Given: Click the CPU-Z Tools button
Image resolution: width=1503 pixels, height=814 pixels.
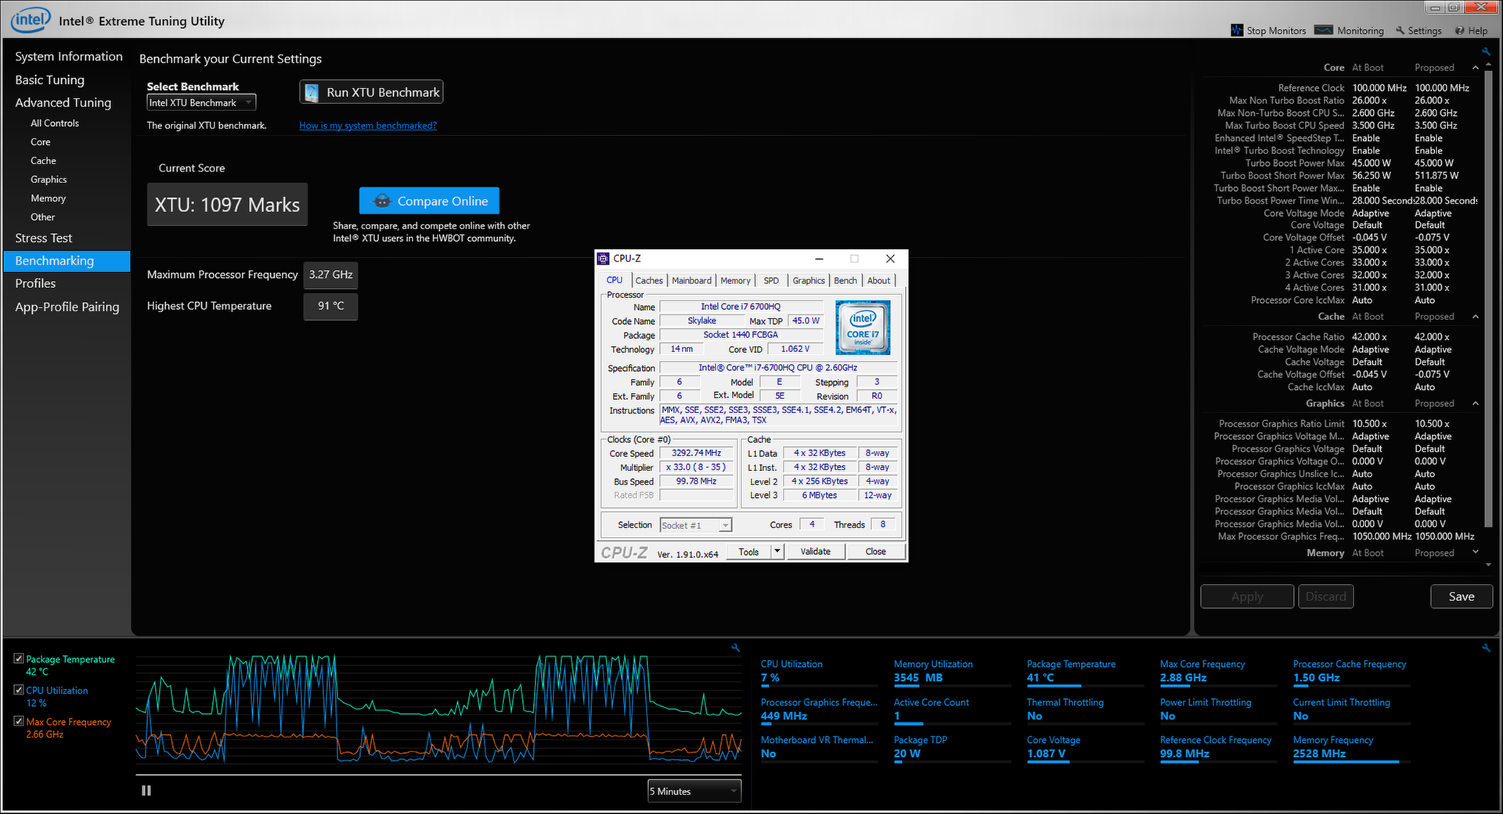Looking at the screenshot, I should (x=748, y=552).
